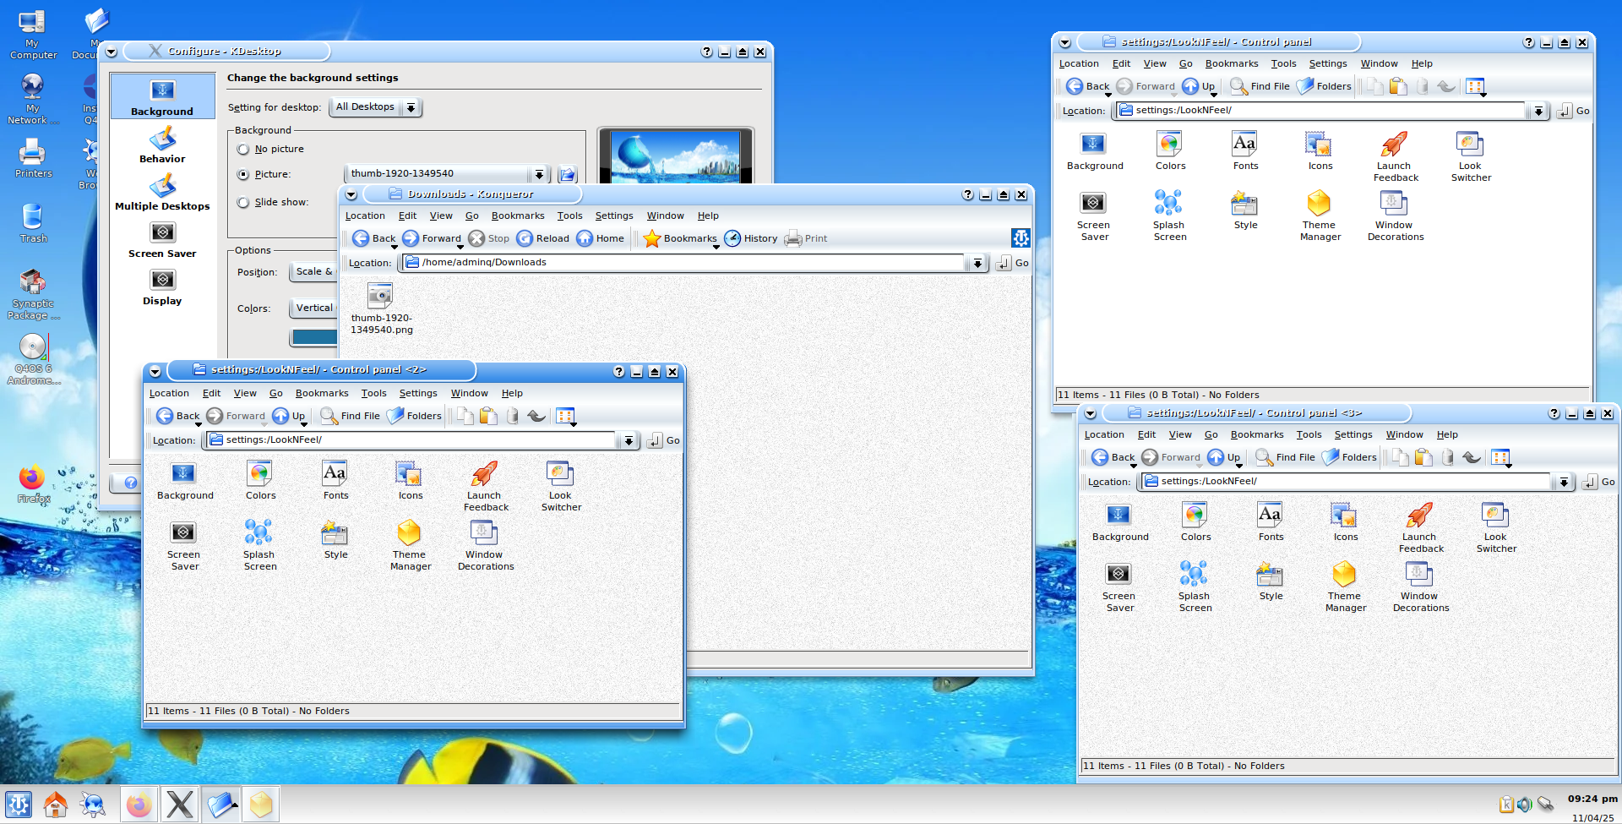1622x824 pixels.
Task: Open Icons item in Control panel <2> window
Action: (x=411, y=481)
